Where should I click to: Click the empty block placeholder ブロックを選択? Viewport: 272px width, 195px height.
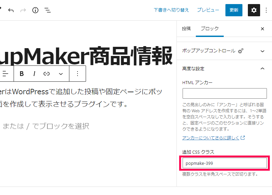coord(46,126)
